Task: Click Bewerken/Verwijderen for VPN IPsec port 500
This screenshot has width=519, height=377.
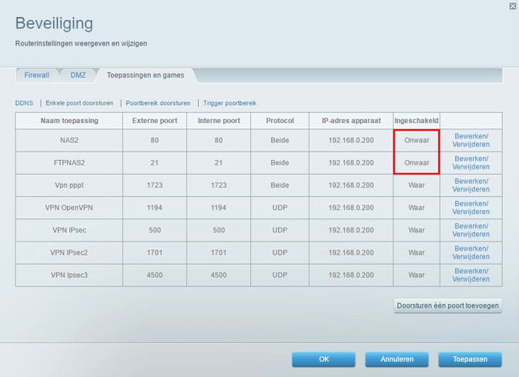Action: 471,230
